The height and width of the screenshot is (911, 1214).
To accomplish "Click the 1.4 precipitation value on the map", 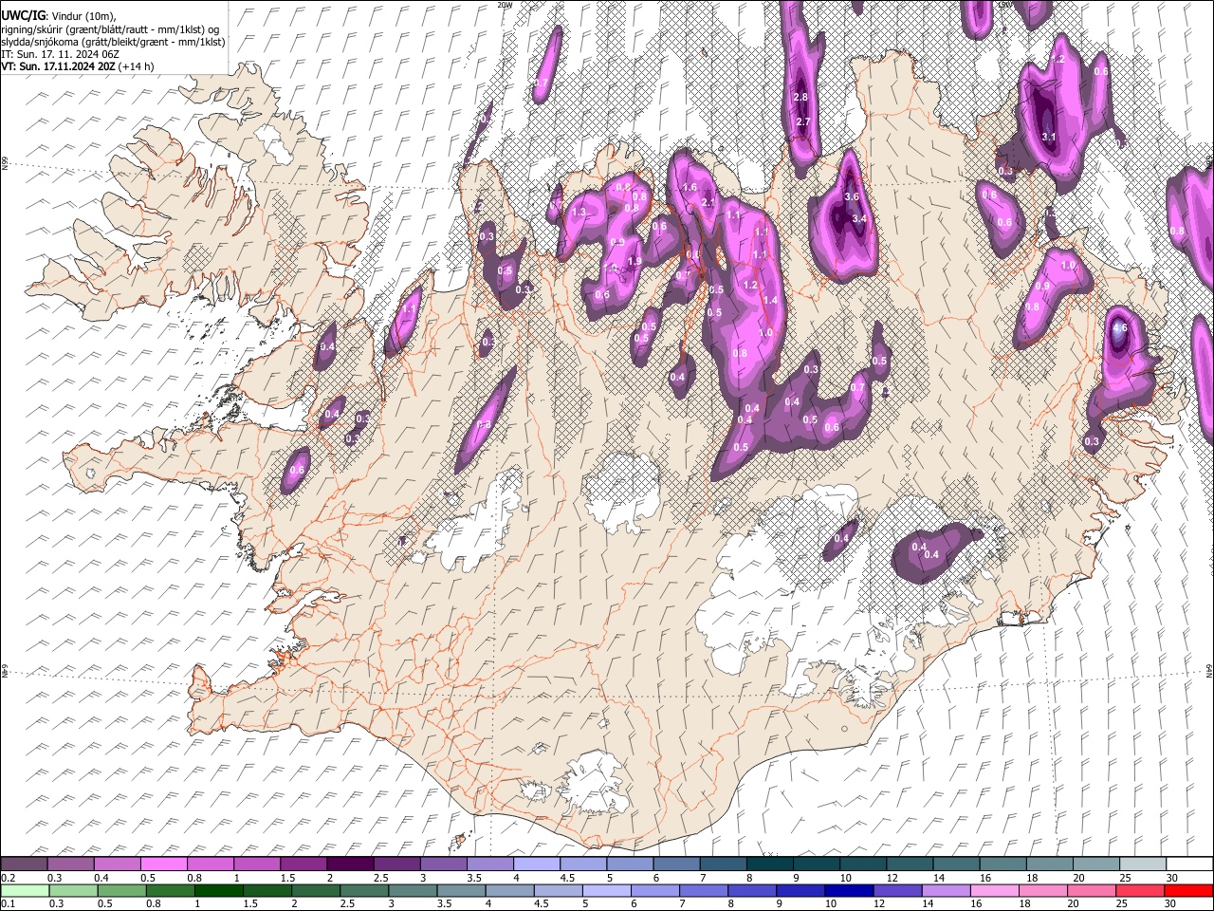I will click(x=770, y=301).
